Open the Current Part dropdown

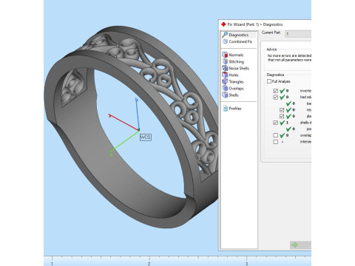[x=298, y=34]
